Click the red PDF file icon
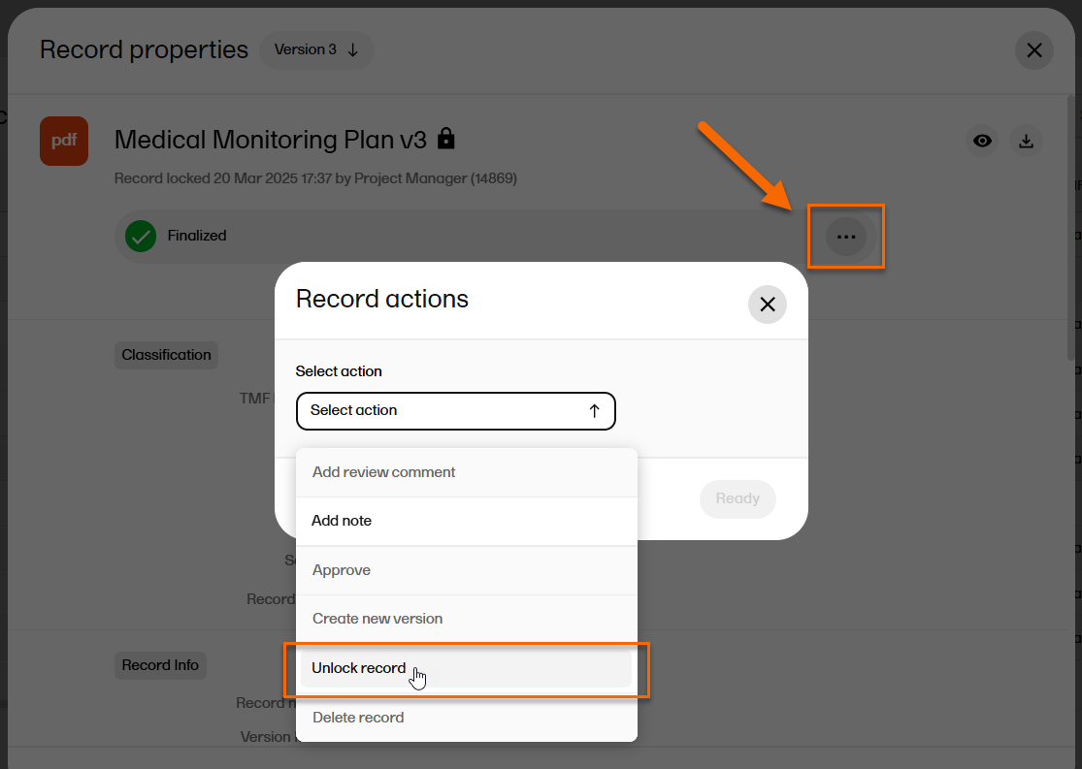The image size is (1082, 769). pyautogui.click(x=64, y=141)
